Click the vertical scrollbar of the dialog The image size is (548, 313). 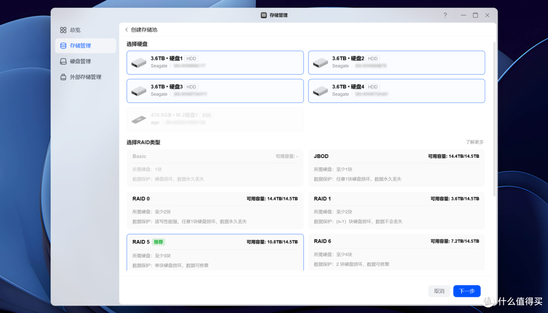(x=494, y=119)
